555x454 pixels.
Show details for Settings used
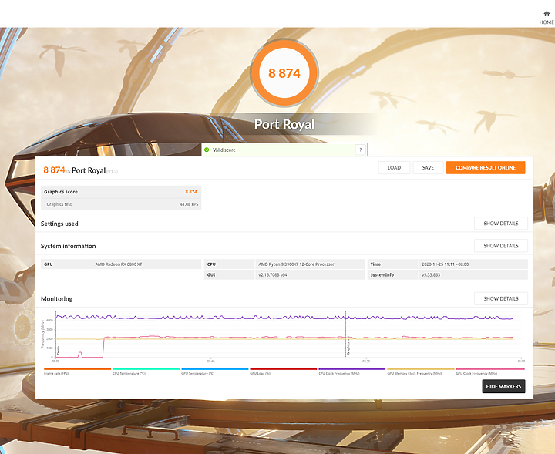click(x=501, y=224)
